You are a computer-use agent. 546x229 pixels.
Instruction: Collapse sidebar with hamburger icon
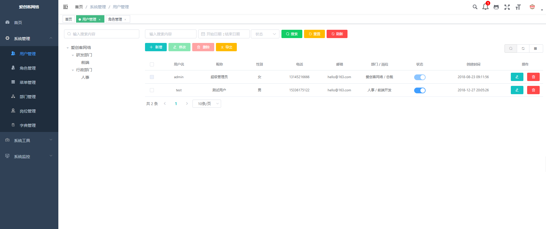[65, 7]
